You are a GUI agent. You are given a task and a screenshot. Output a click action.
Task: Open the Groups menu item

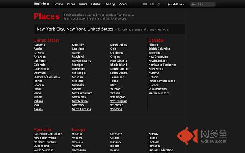[x=58, y=4]
